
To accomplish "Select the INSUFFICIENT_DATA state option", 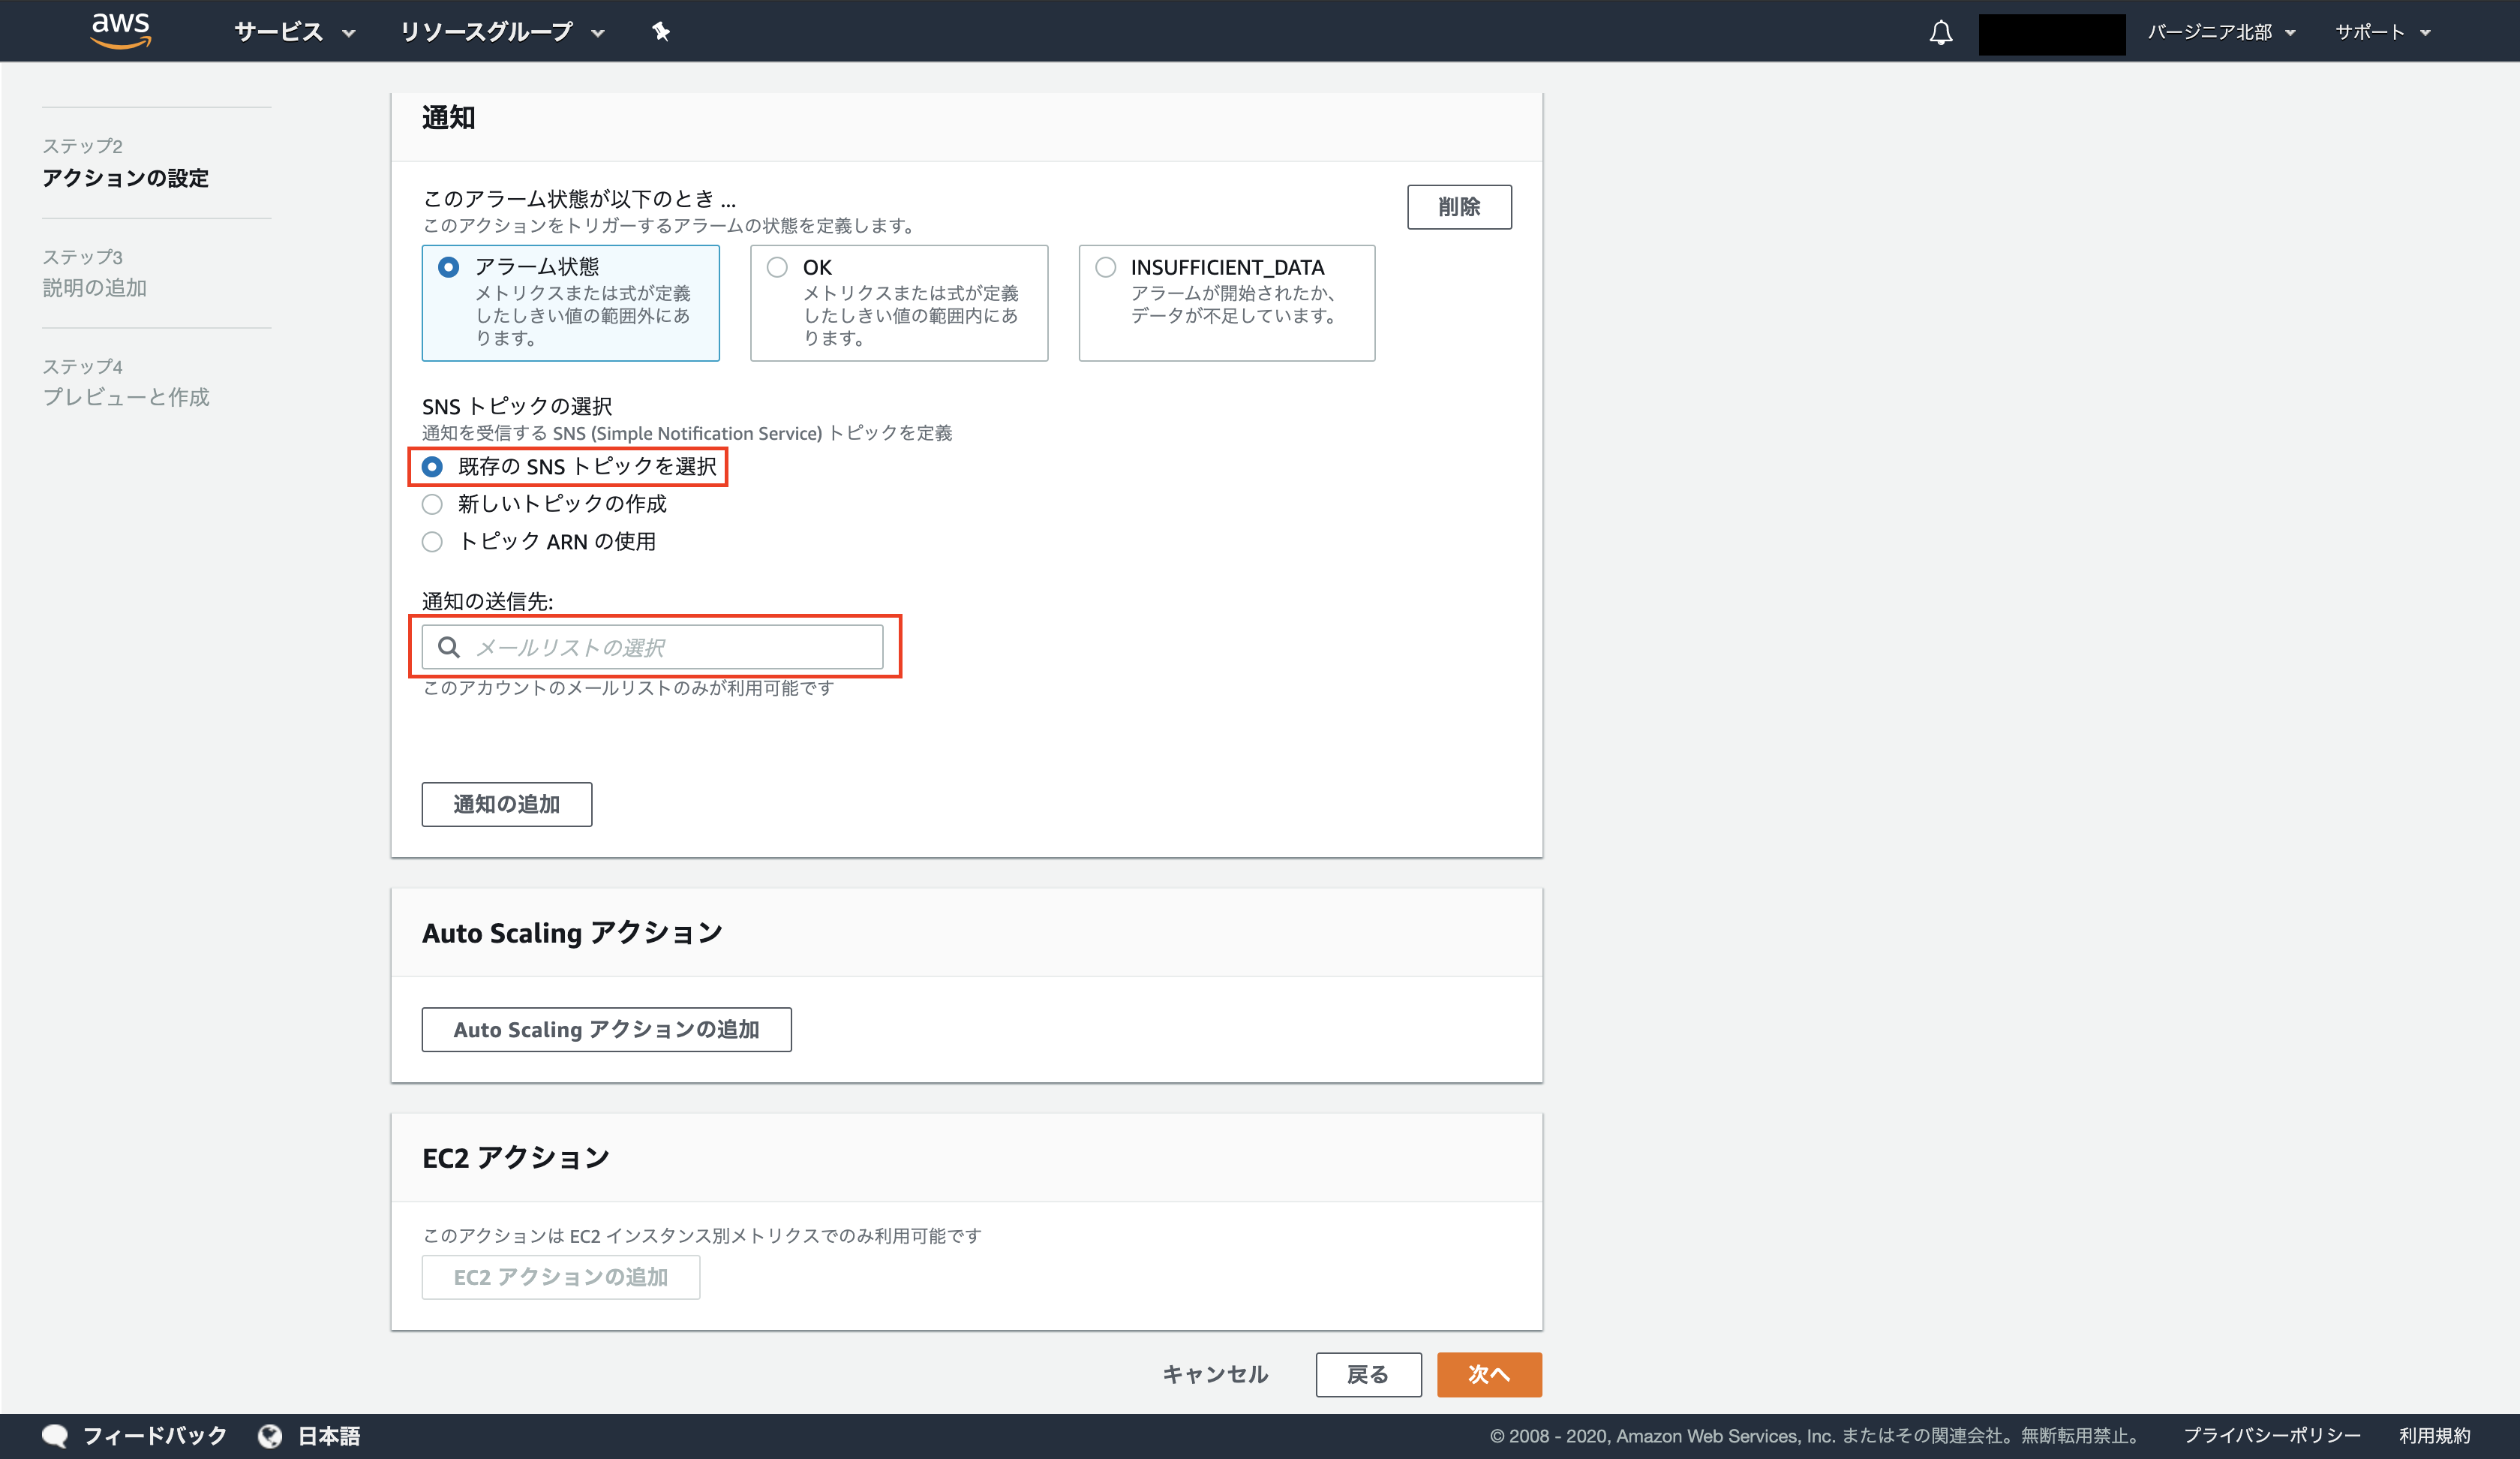I will click(x=1105, y=267).
